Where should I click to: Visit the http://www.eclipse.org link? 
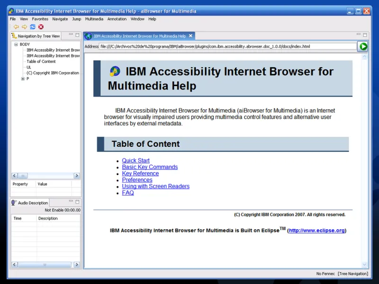[x=316, y=231]
